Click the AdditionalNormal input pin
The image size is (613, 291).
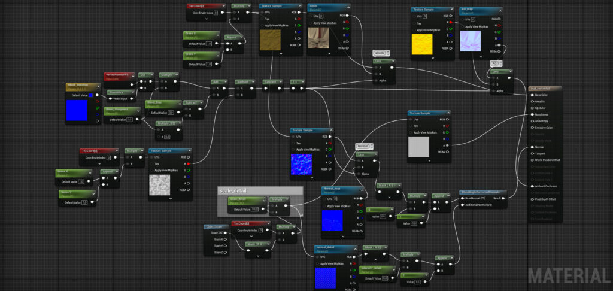click(462, 205)
